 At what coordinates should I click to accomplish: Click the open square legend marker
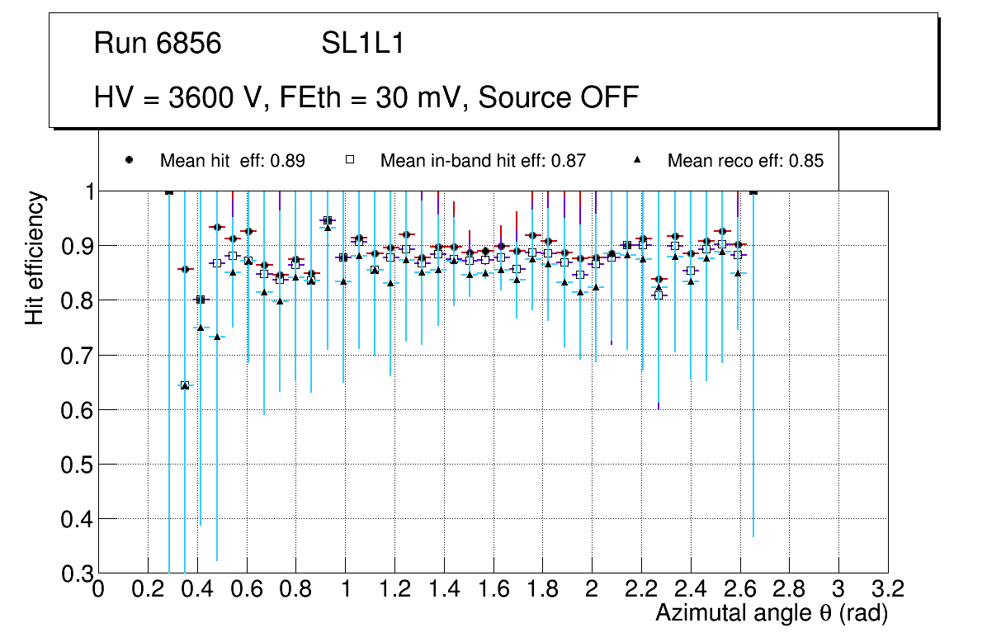tap(349, 160)
